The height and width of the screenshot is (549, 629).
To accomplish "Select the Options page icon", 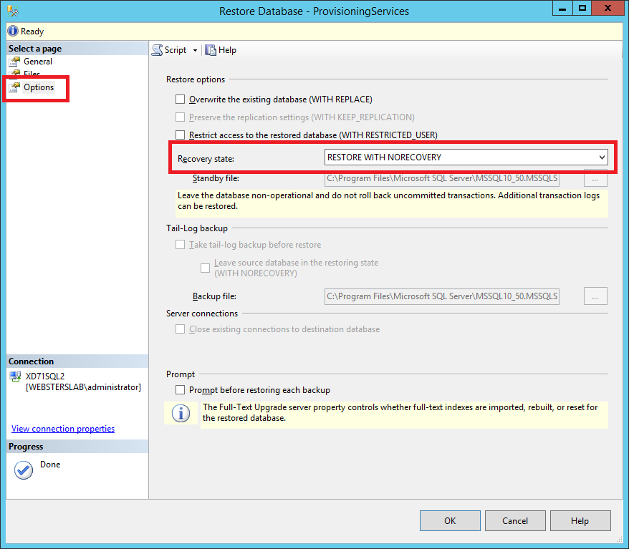I will coord(15,87).
